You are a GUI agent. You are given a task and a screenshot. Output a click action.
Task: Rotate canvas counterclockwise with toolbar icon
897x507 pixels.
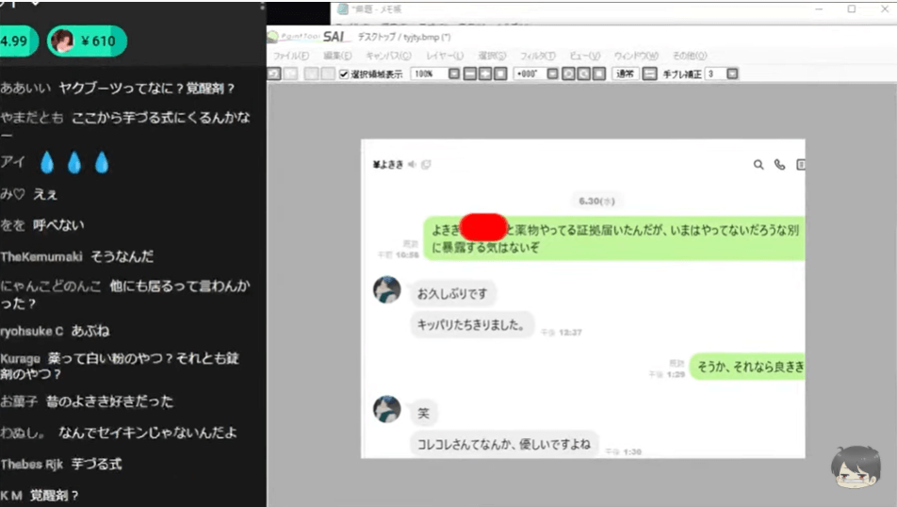568,74
